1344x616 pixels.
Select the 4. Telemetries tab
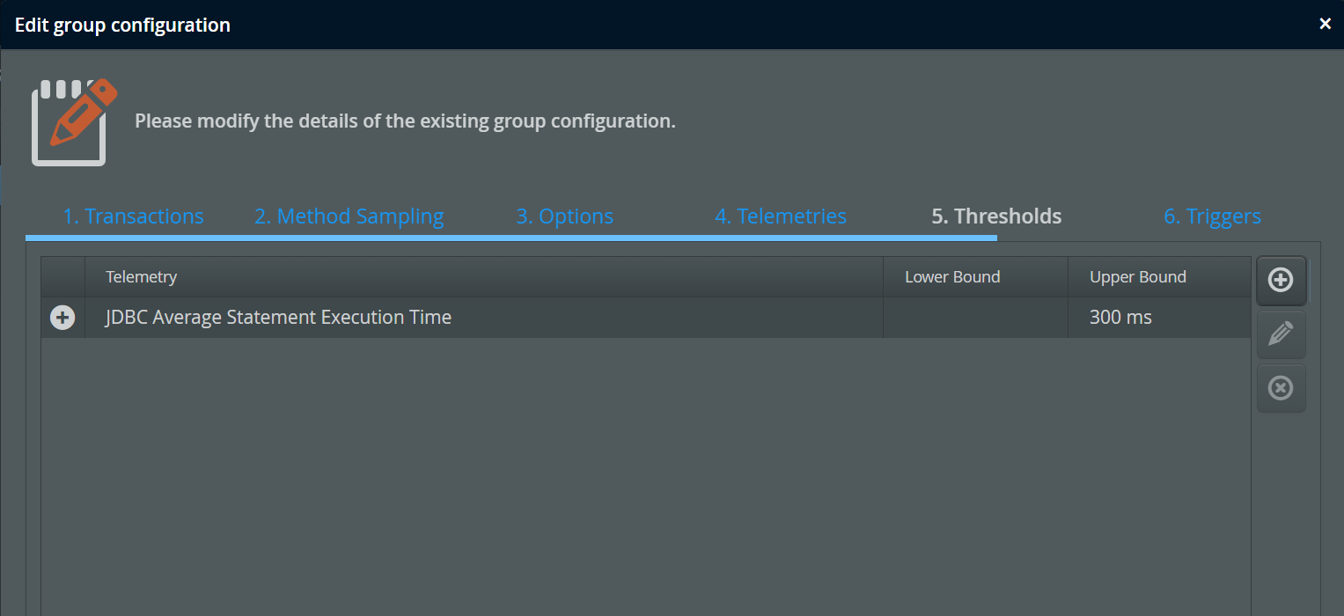coord(781,216)
